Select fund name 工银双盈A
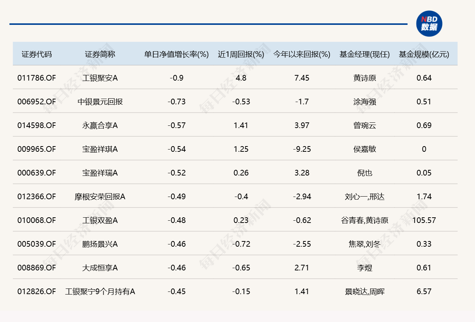Viewport: 475px width, 322px height. point(100,220)
